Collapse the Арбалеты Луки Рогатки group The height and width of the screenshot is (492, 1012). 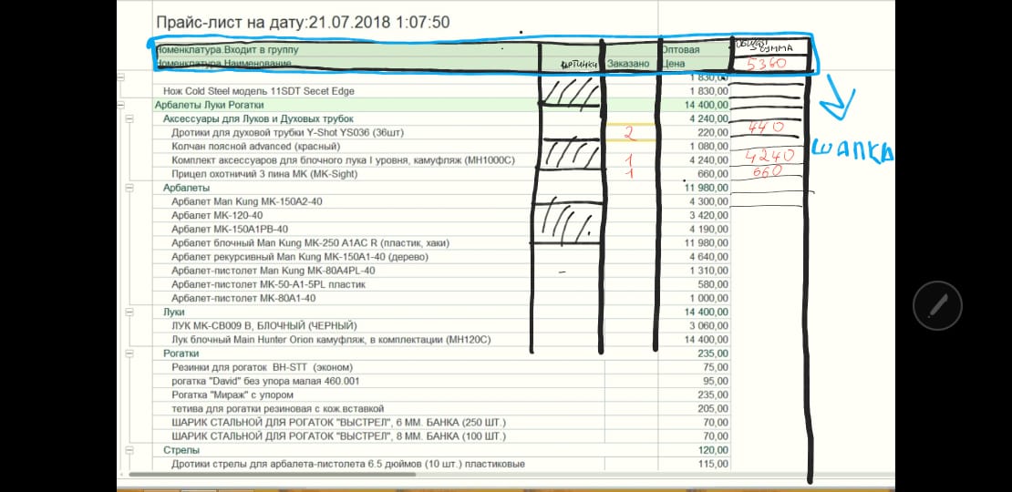pos(121,105)
